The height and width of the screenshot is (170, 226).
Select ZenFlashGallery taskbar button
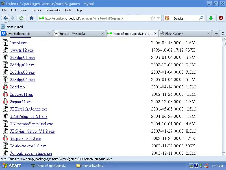[90, 166]
